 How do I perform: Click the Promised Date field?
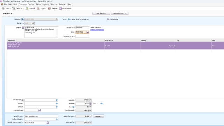click(x=31, y=110)
